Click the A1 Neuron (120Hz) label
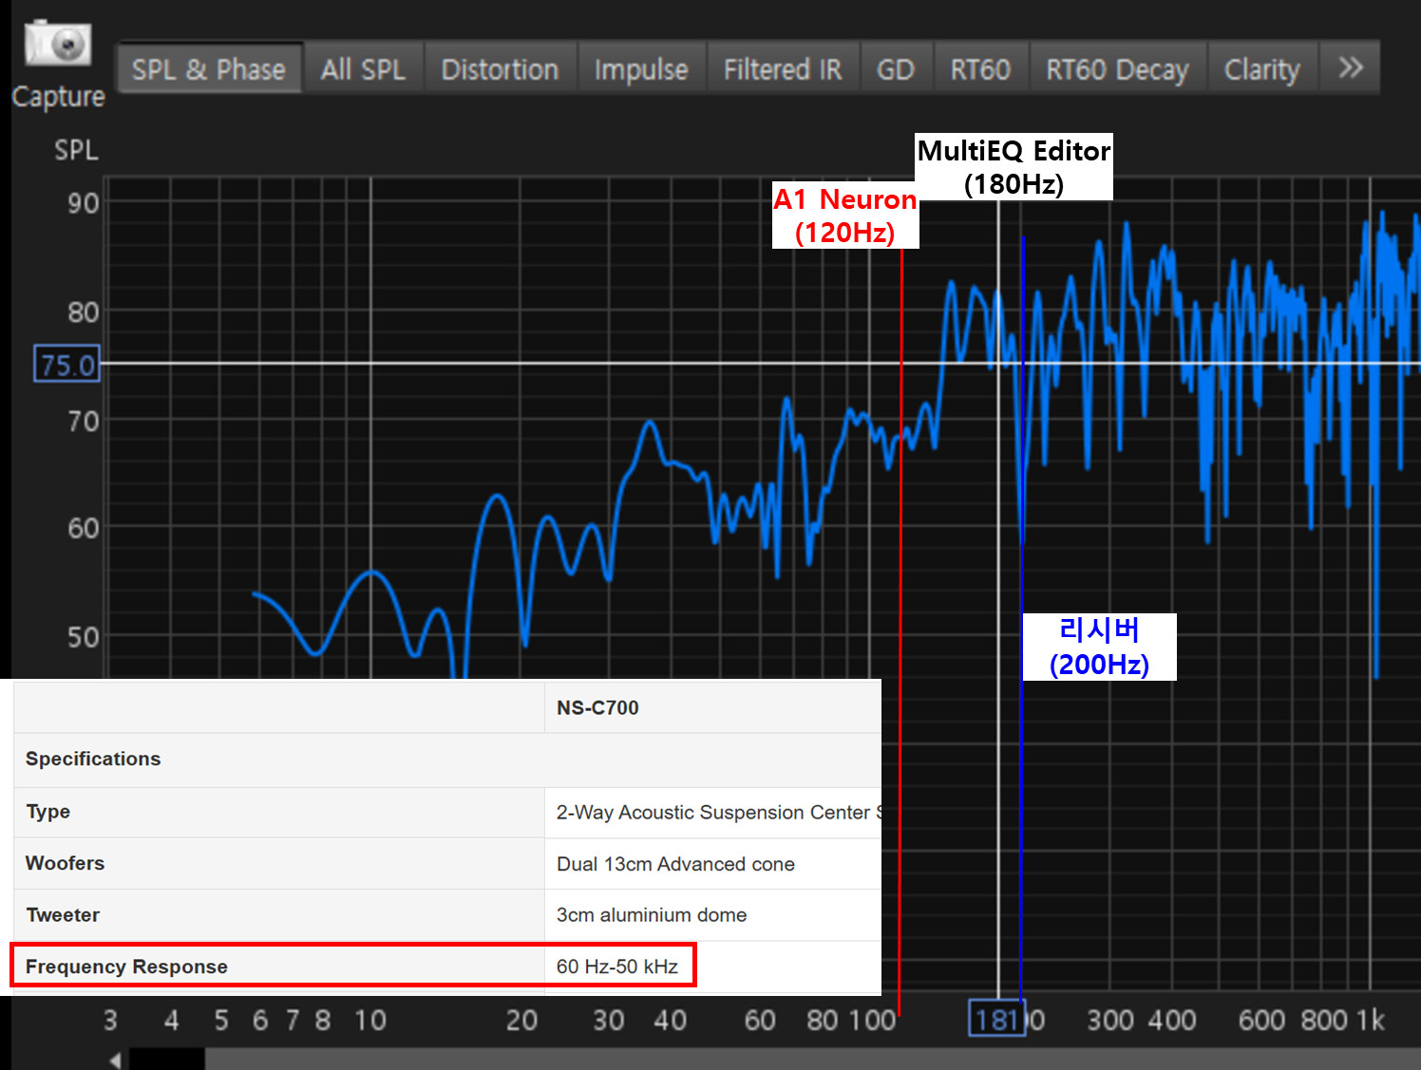 point(845,216)
